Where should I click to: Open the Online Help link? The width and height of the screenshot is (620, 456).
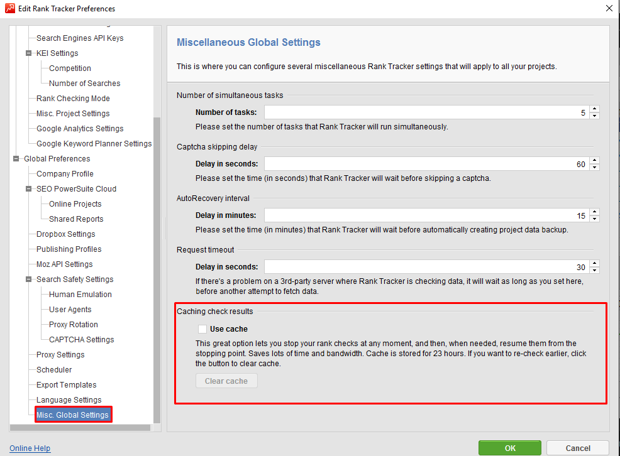tap(30, 448)
